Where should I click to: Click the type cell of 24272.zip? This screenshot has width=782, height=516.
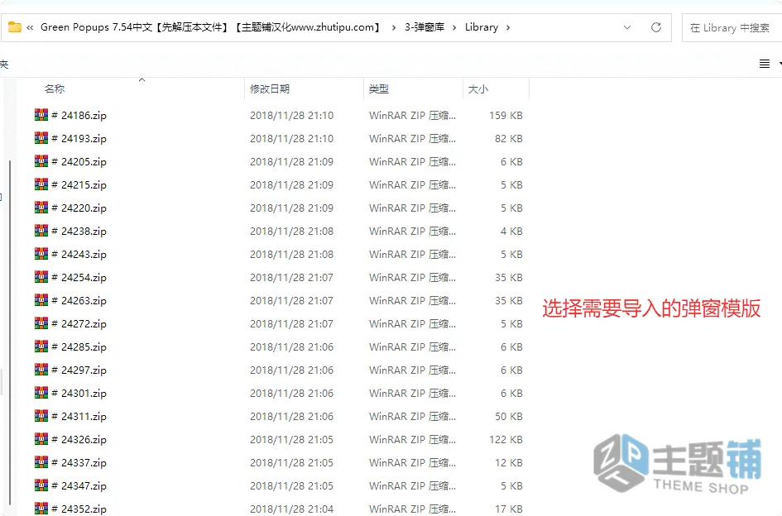(412, 323)
